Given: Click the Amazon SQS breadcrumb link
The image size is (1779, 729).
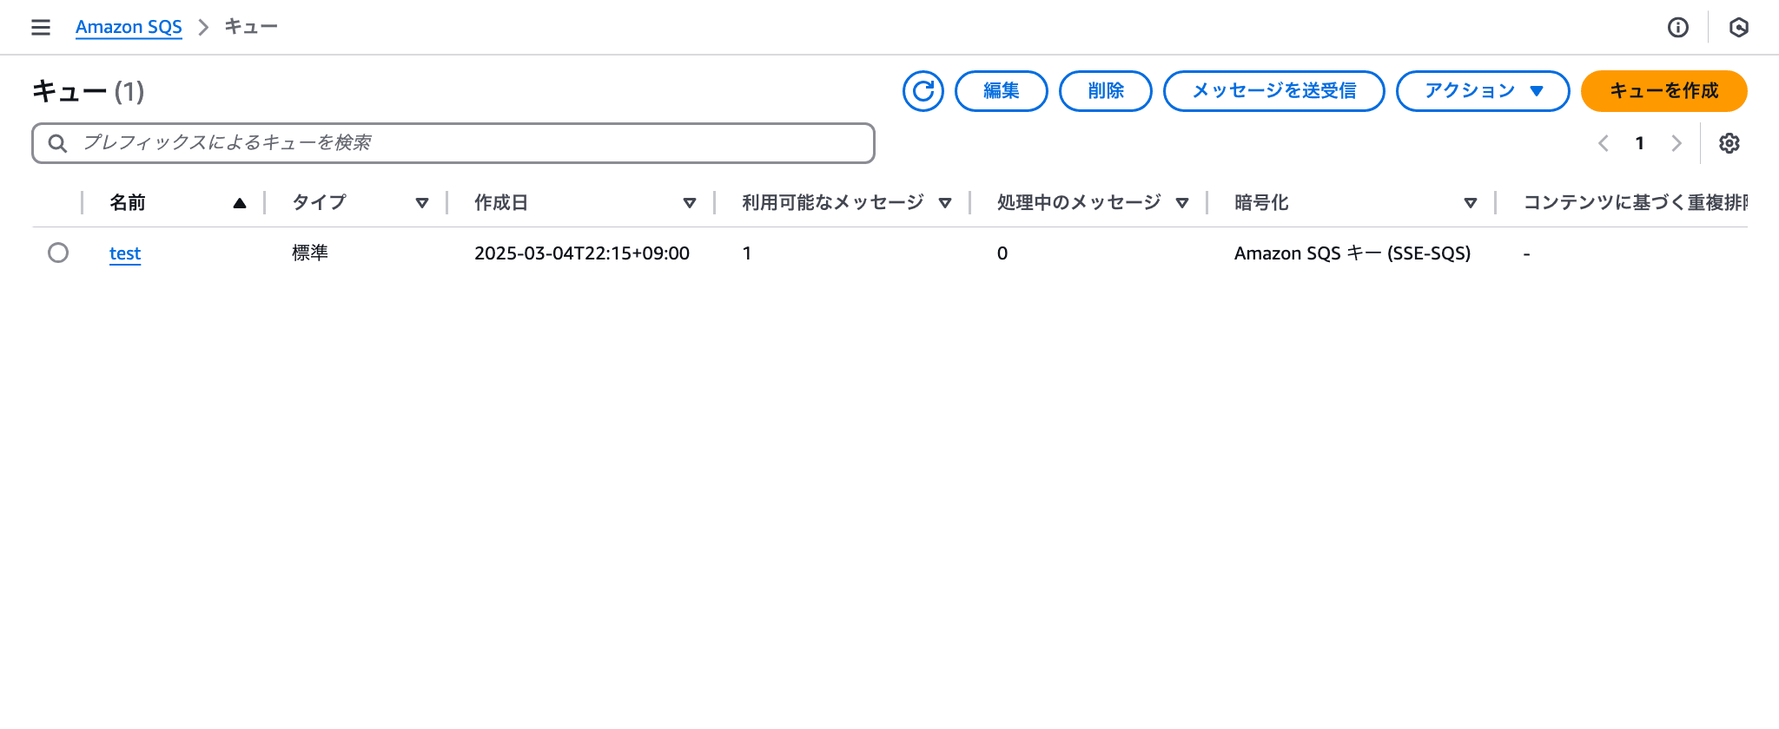Looking at the screenshot, I should click(x=129, y=27).
